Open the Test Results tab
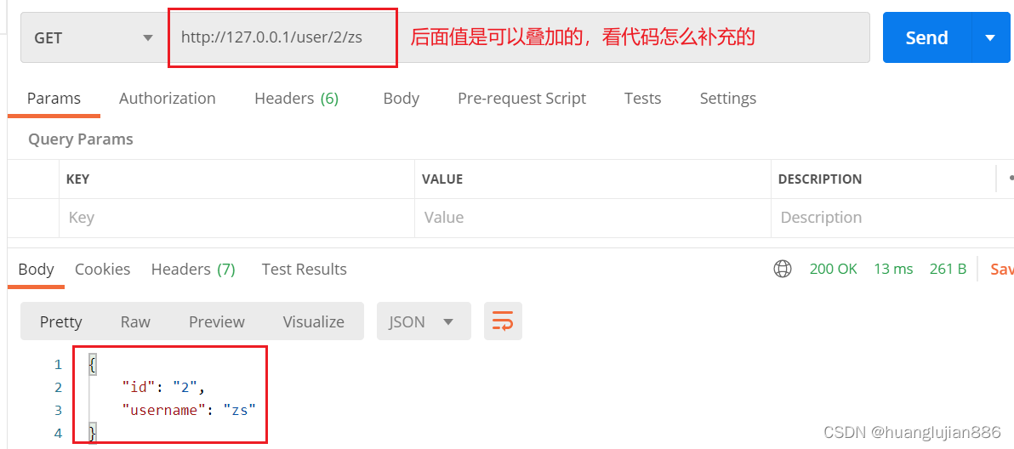Screen dimensions: 1014x449 point(304,269)
